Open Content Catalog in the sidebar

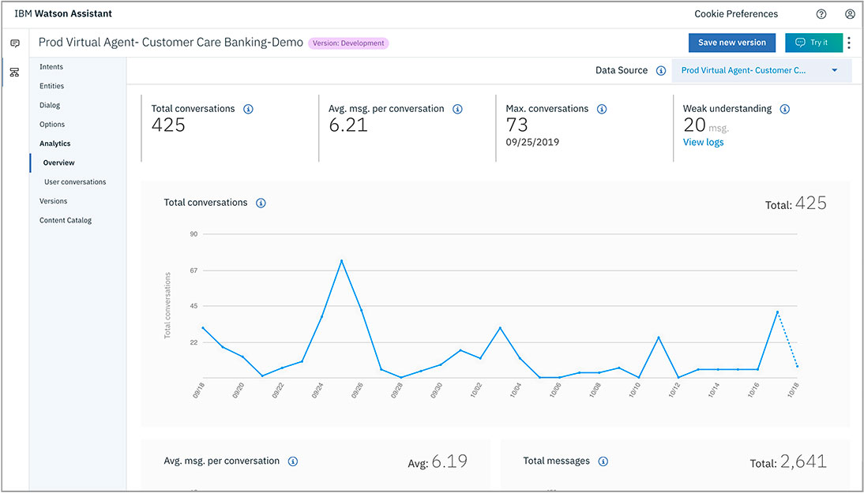pos(66,221)
